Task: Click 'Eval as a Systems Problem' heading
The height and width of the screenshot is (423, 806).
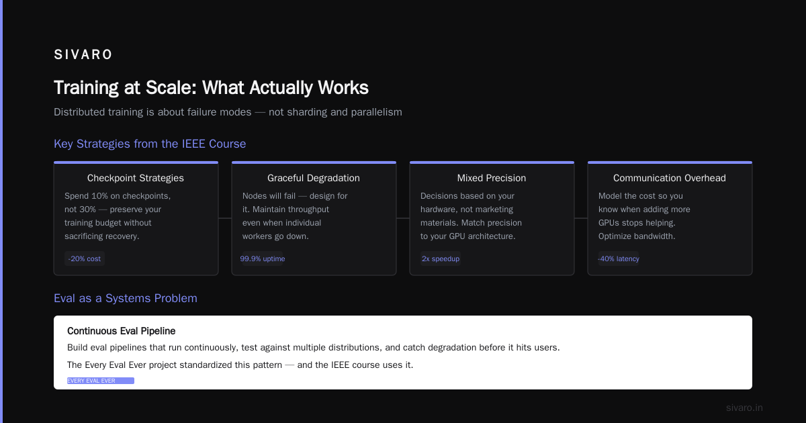Action: (x=126, y=298)
